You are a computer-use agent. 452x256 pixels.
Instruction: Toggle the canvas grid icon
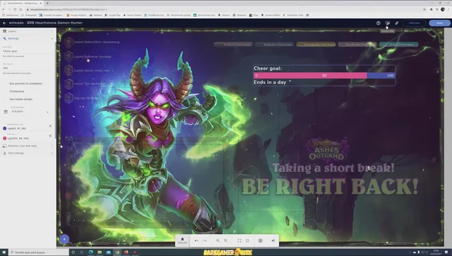[x=261, y=241]
